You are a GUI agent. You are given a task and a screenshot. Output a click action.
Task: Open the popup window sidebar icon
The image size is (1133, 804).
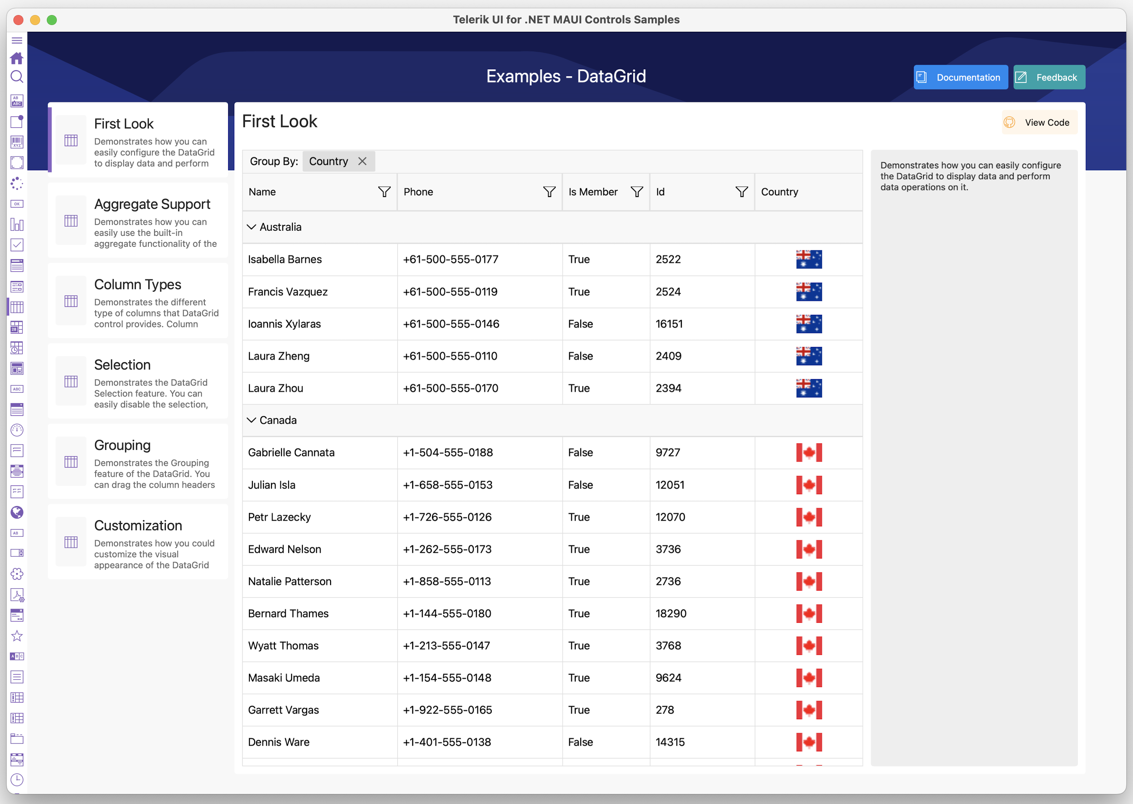17,615
